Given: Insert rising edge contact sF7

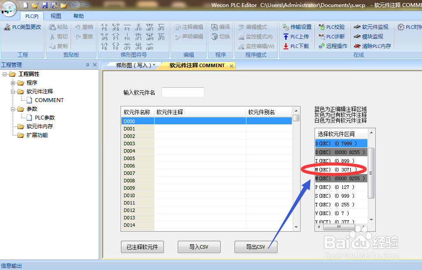Looking at the screenshot, I should (138, 37).
